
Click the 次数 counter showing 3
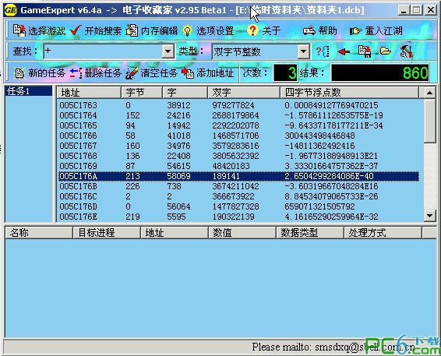pyautogui.click(x=285, y=72)
